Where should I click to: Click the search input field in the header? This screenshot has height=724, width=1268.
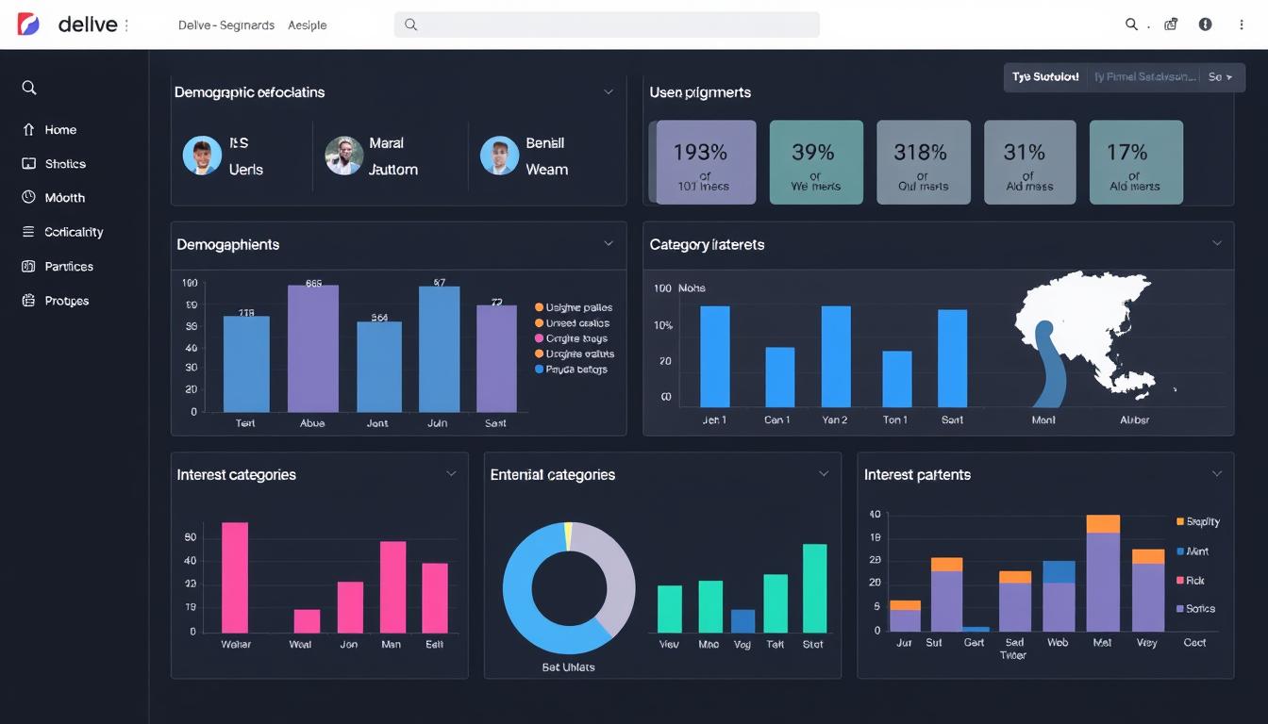(x=607, y=25)
